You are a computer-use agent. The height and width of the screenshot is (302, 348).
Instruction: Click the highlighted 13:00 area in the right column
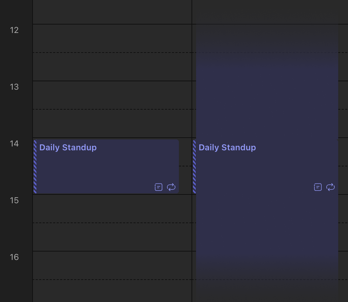[x=267, y=95]
